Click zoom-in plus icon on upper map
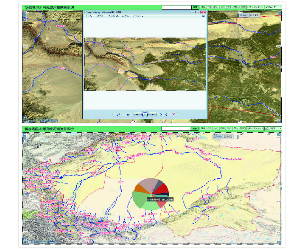Viewport: 304px width, 249px height. 25,13
